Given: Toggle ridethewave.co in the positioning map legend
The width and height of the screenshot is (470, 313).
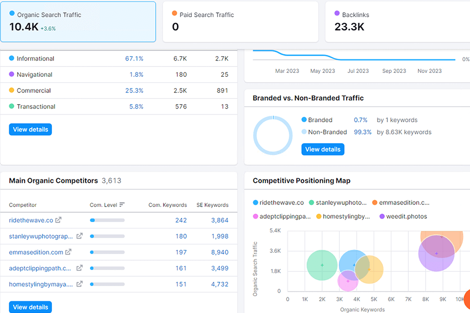Looking at the screenshot, I should point(279,202).
